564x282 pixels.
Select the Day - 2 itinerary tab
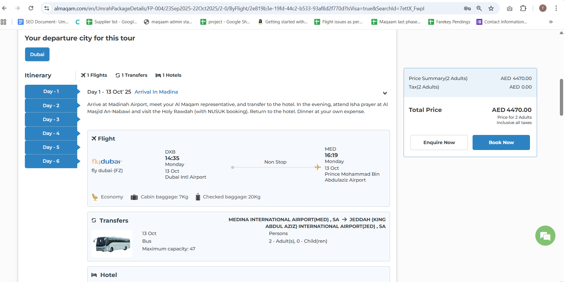(x=51, y=105)
